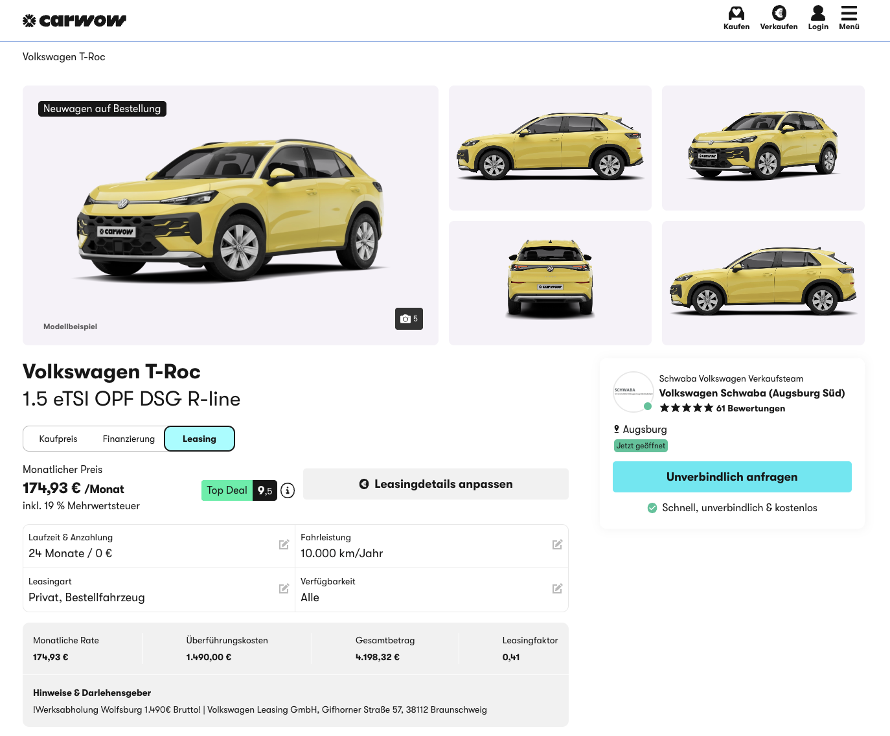Open the main front-quarter car image
This screenshot has height=736, width=890.
point(231,215)
